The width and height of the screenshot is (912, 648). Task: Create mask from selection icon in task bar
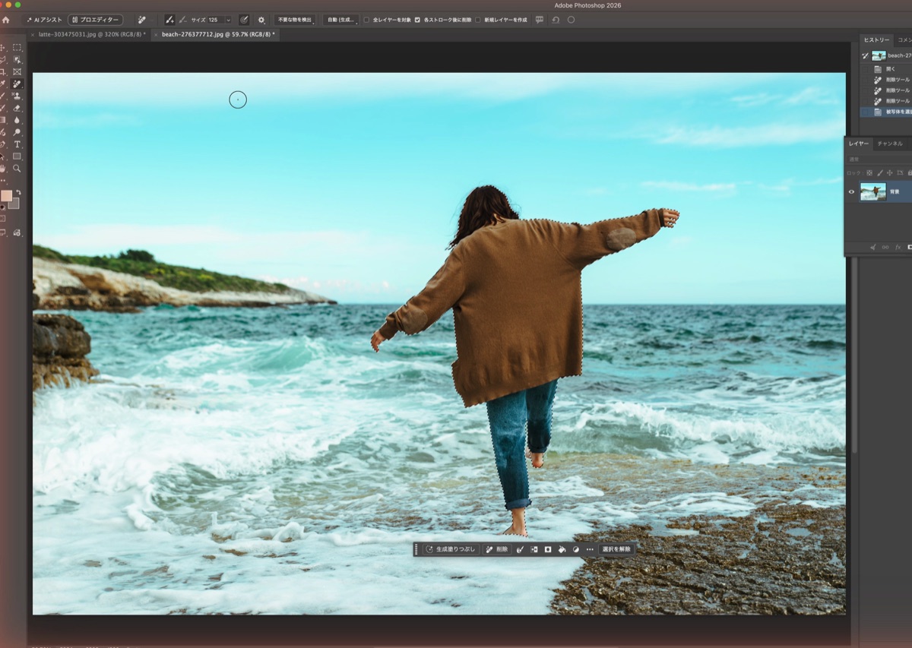click(x=548, y=548)
